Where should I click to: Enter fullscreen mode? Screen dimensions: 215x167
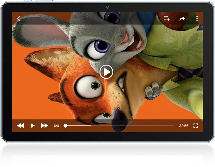click(x=196, y=126)
